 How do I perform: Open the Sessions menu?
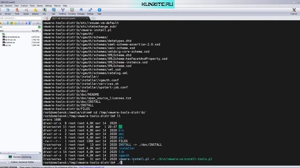coord(8,6)
